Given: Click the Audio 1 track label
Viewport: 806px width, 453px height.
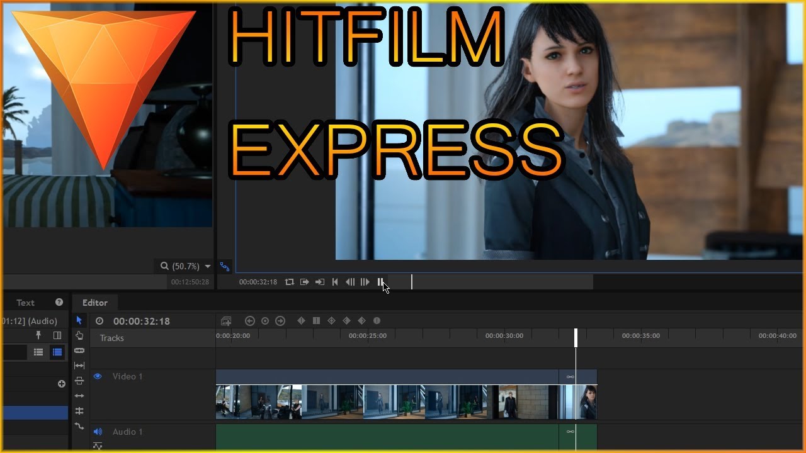Looking at the screenshot, I should (x=128, y=432).
